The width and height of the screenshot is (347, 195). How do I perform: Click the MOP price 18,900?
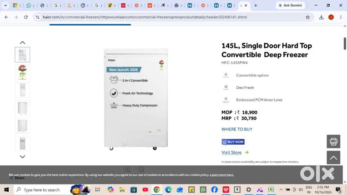pyautogui.click(x=249, y=112)
